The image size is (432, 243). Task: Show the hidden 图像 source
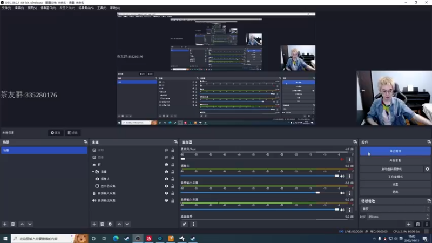click(x=166, y=157)
